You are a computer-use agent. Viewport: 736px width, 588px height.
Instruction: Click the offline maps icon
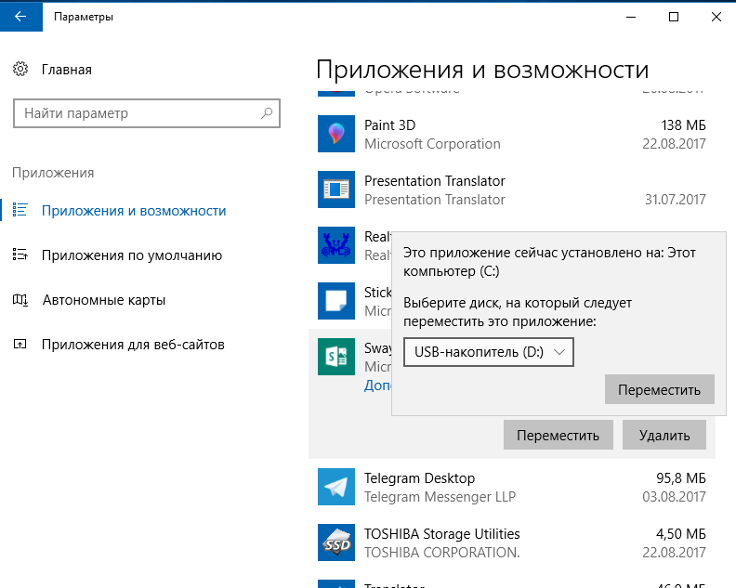pyautogui.click(x=20, y=299)
